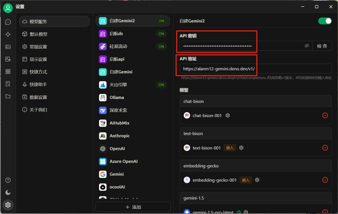Collapse the text-bison model group
This screenshot has width=338, height=214.
[x=255, y=133]
